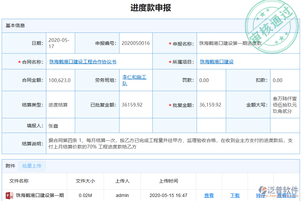Image resolution: width=302 pixels, height=201 pixels.
Task: Open the 珠海鹤港口建设 project link
Action: pyautogui.click(x=216, y=61)
